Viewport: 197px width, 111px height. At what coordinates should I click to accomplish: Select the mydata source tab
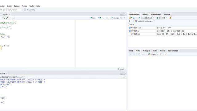(x=6, y=14)
